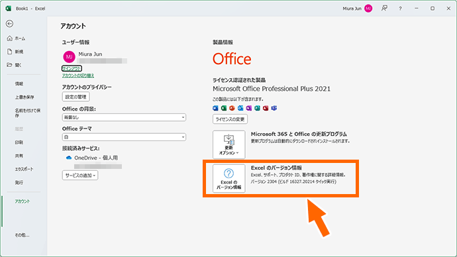Expand the サービスの追加 dropdown button

pos(80,176)
